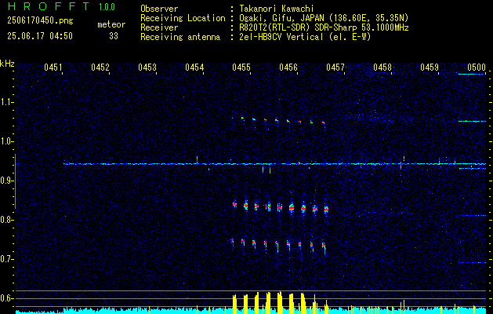Image resolution: width=493 pixels, height=314 pixels.
Task: Click the HROFFT title text
Action: tap(49, 6)
